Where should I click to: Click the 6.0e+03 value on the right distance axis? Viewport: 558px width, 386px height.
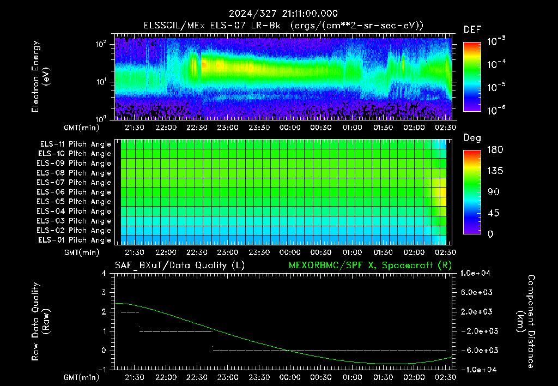coord(477,293)
